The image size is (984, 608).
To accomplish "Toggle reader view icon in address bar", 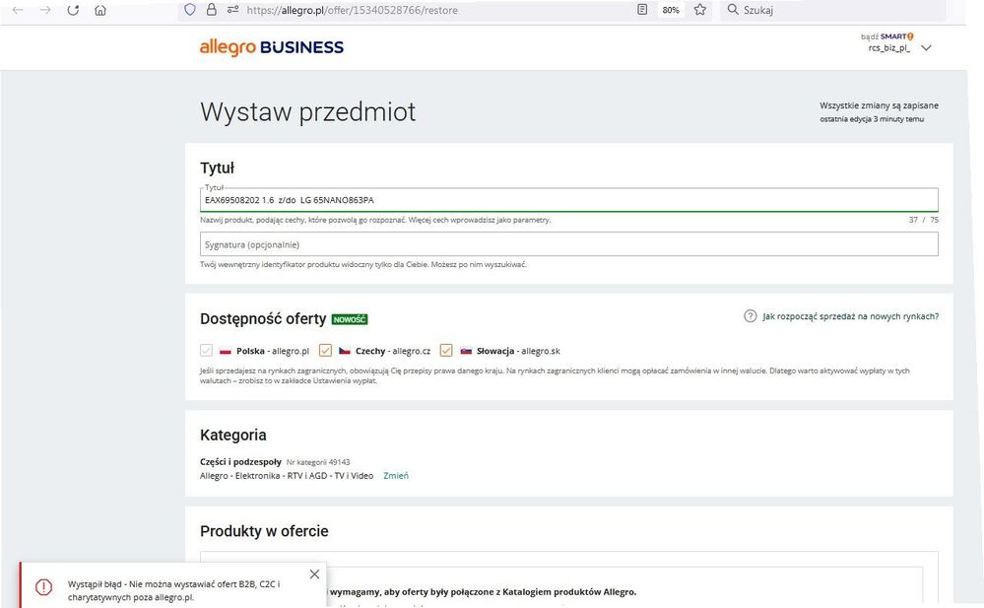I will tap(642, 10).
